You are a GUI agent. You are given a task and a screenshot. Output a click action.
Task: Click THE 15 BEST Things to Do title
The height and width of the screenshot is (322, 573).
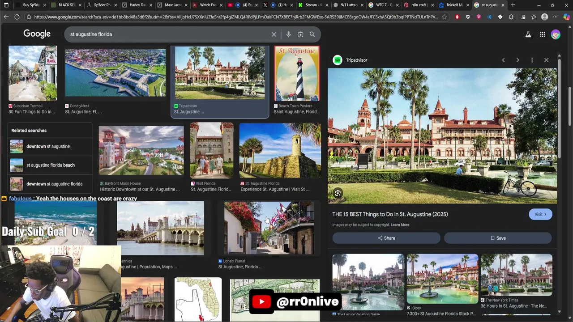390,214
